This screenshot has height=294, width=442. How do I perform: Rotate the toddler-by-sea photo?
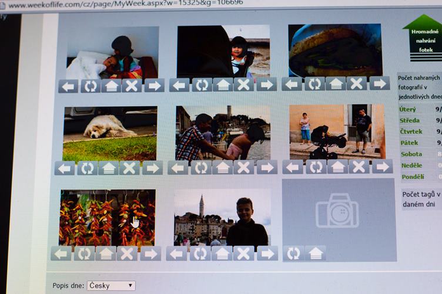202,85
